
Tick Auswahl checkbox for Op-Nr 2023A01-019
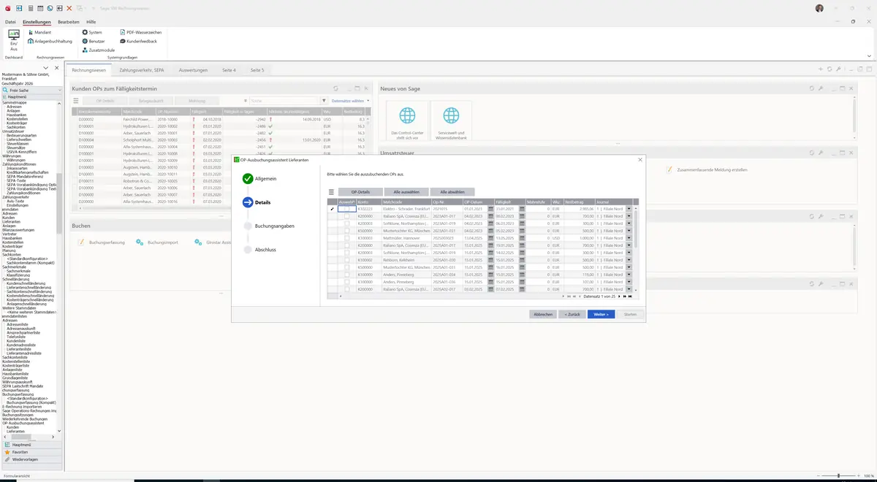click(347, 223)
